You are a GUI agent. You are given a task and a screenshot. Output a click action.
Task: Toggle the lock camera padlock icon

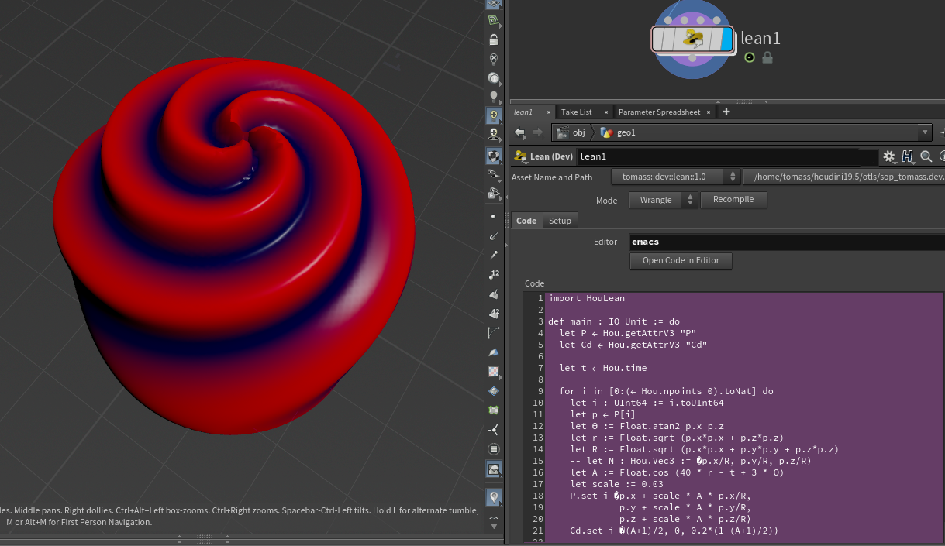tap(493, 39)
